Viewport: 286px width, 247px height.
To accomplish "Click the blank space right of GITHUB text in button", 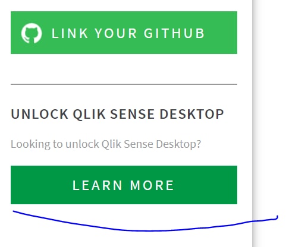I will click(221, 33).
